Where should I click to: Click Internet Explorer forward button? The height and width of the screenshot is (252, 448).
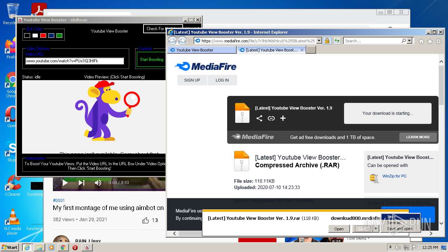point(182,41)
